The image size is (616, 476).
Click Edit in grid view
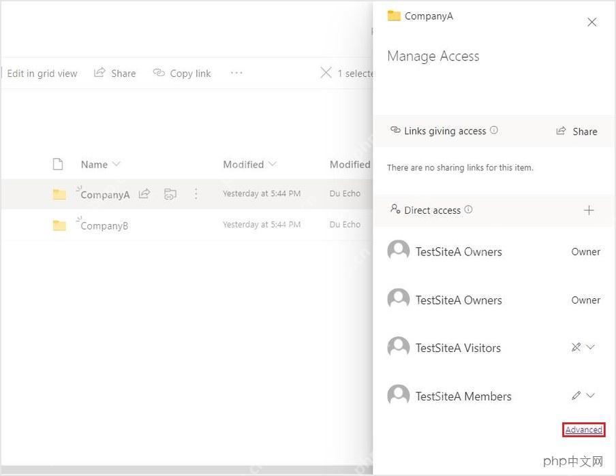(42, 74)
